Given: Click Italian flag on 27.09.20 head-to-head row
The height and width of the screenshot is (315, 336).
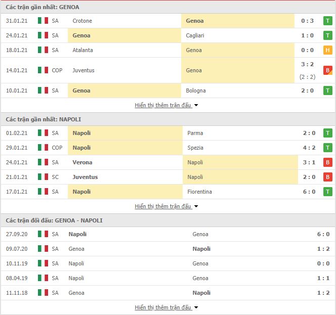Looking at the screenshot, I should pos(43,234).
